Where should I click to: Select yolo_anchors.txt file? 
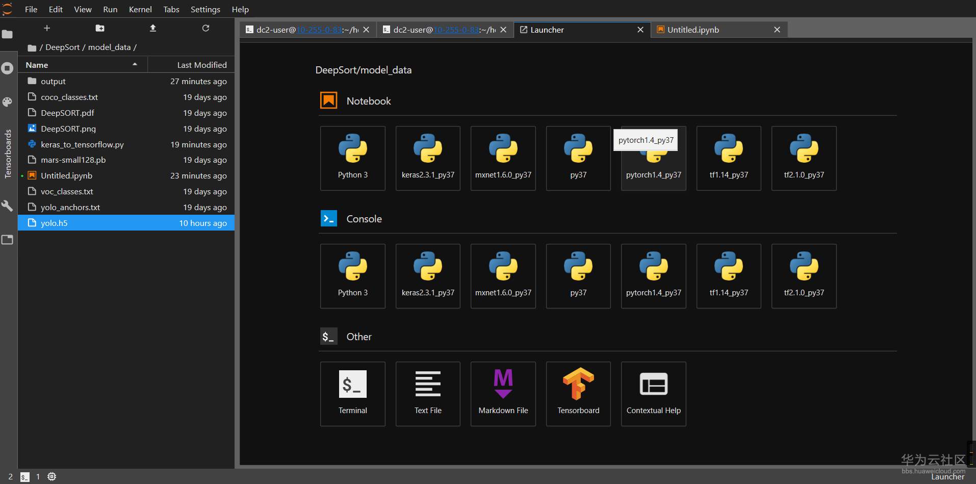[126, 207]
